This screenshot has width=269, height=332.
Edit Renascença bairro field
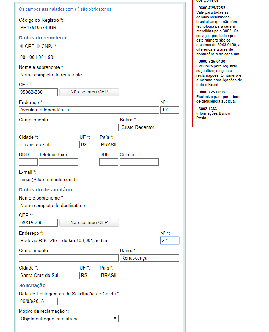point(149,258)
